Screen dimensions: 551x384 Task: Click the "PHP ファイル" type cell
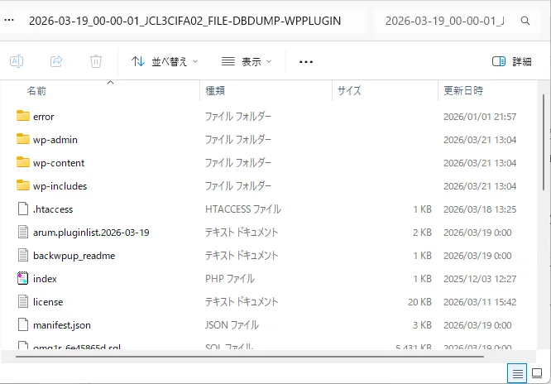point(230,279)
